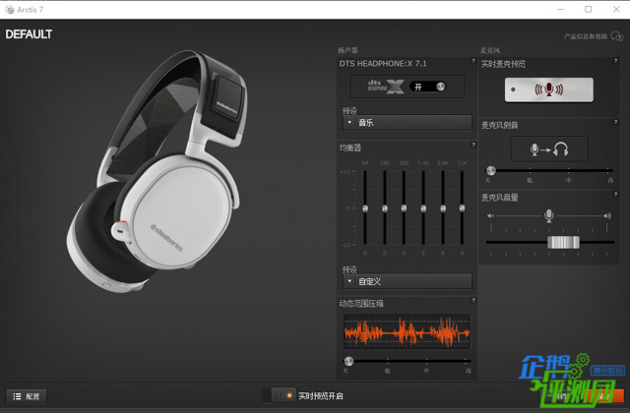Click the 麦克风侧音 slider knob at 关
Image resolution: width=630 pixels, height=413 pixels.
(x=491, y=170)
